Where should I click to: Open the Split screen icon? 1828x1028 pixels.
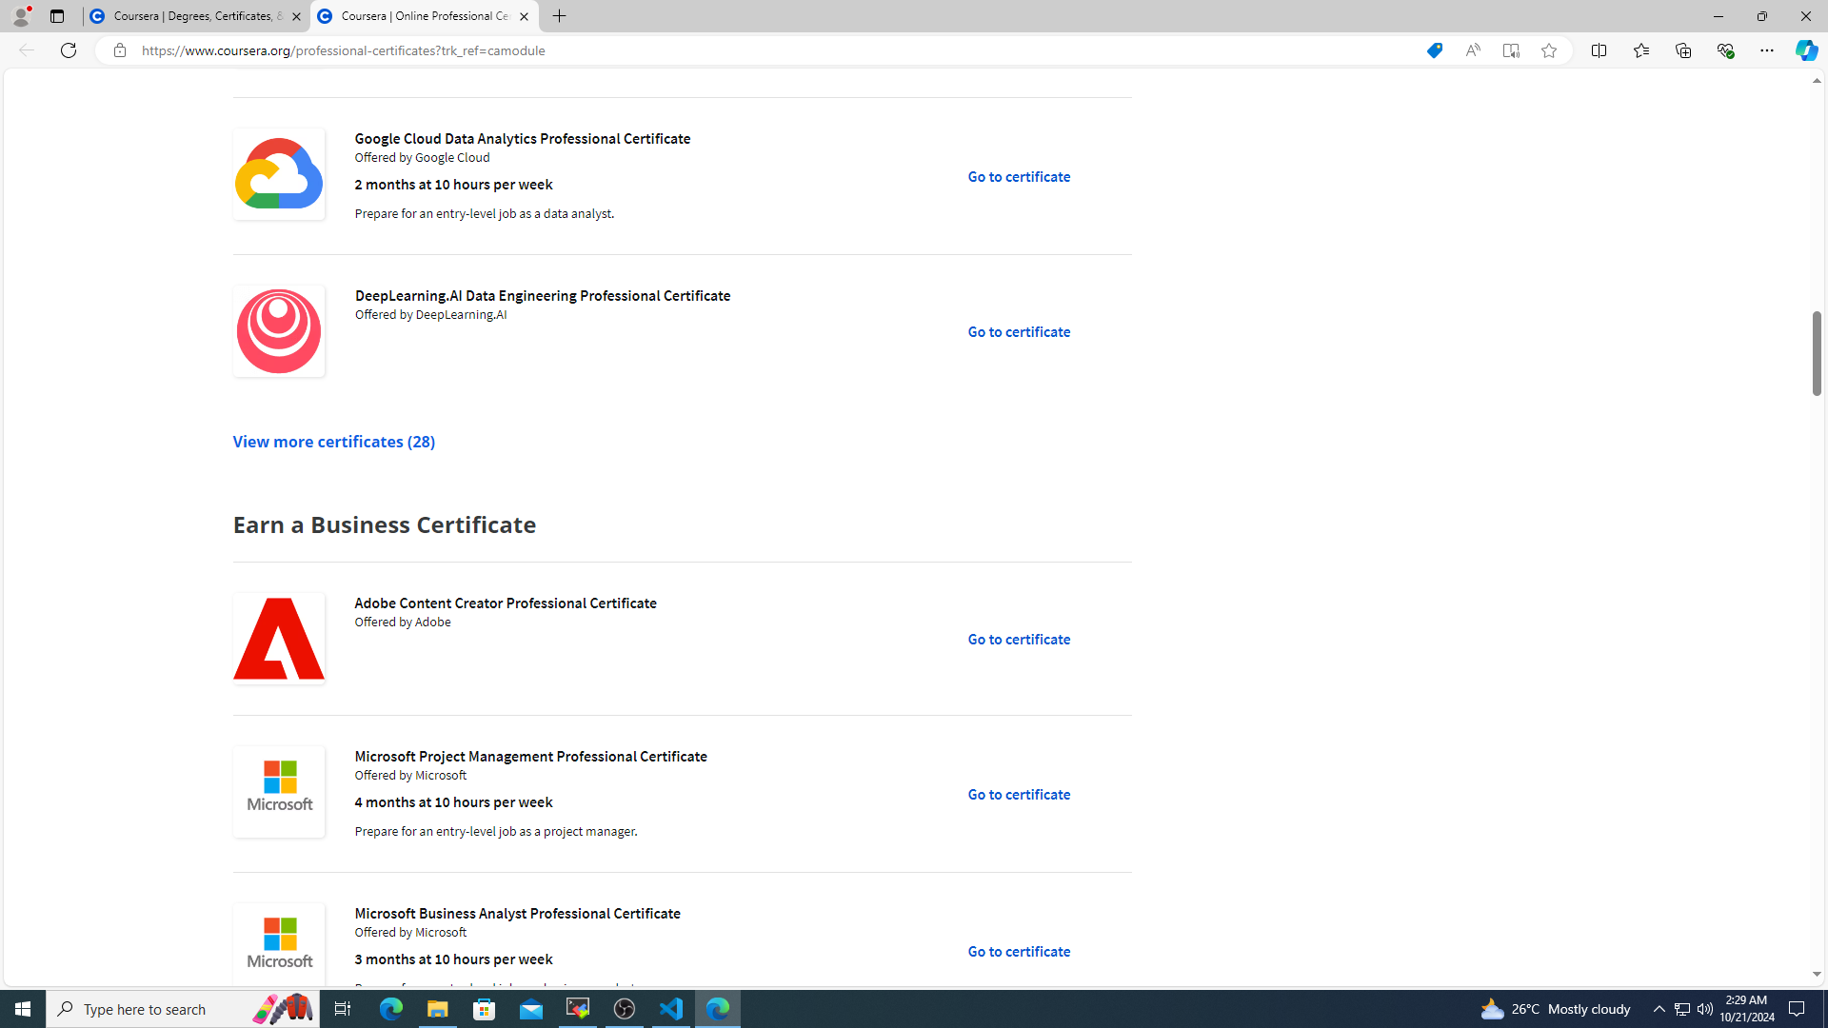tap(1599, 50)
